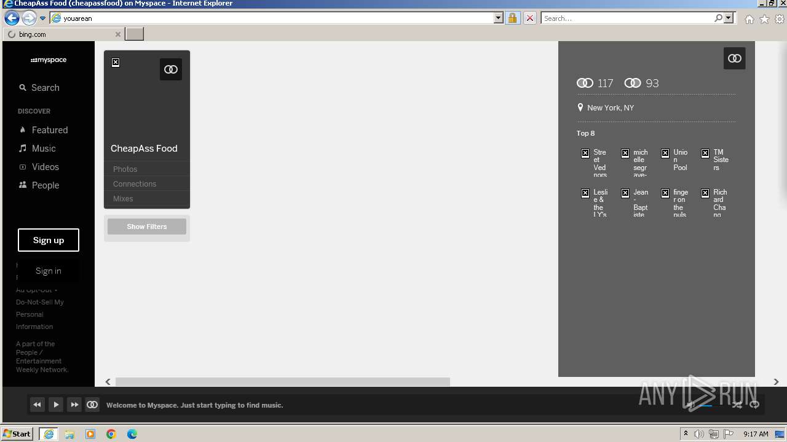Click the Myspace logo
787x442 pixels.
(49, 60)
